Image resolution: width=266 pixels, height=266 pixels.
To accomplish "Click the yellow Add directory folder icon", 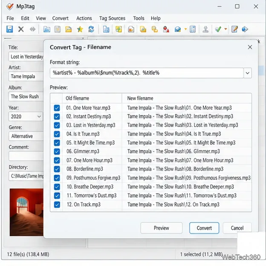I will pyautogui.click(x=69, y=29).
